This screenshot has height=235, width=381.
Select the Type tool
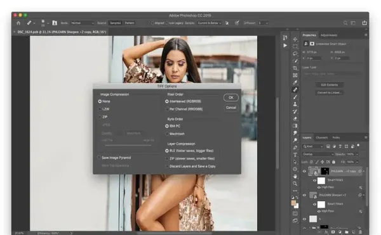click(x=295, y=155)
